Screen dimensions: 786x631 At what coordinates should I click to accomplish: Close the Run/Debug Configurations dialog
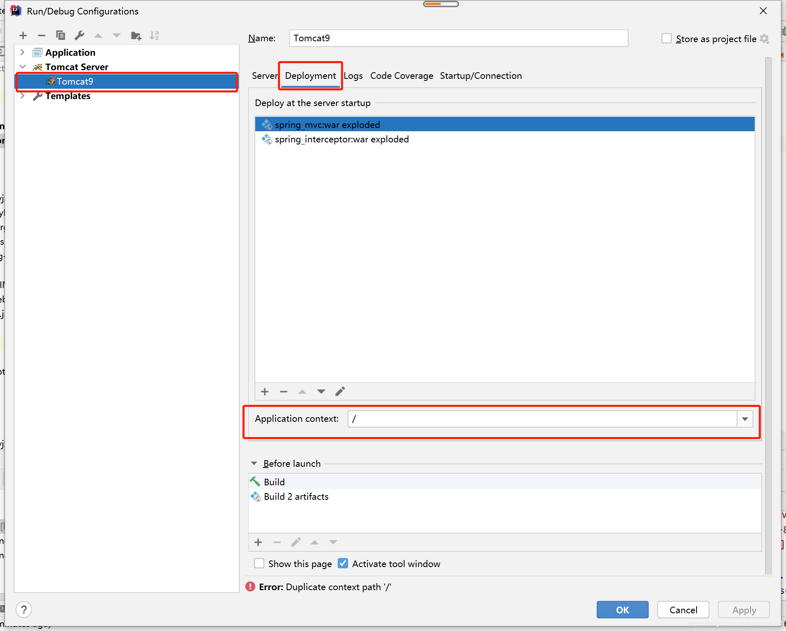pos(763,11)
